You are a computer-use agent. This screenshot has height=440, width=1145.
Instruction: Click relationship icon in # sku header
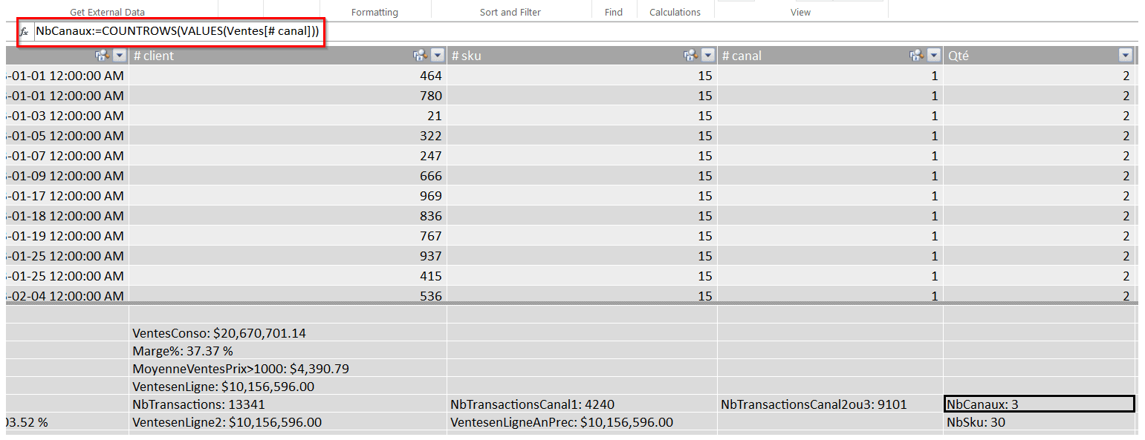click(691, 56)
